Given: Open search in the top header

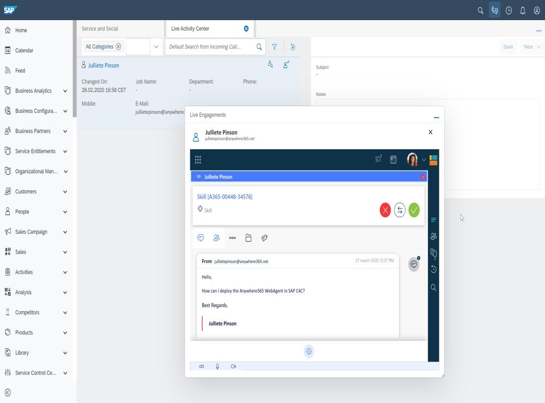Looking at the screenshot, I should pyautogui.click(x=480, y=10).
